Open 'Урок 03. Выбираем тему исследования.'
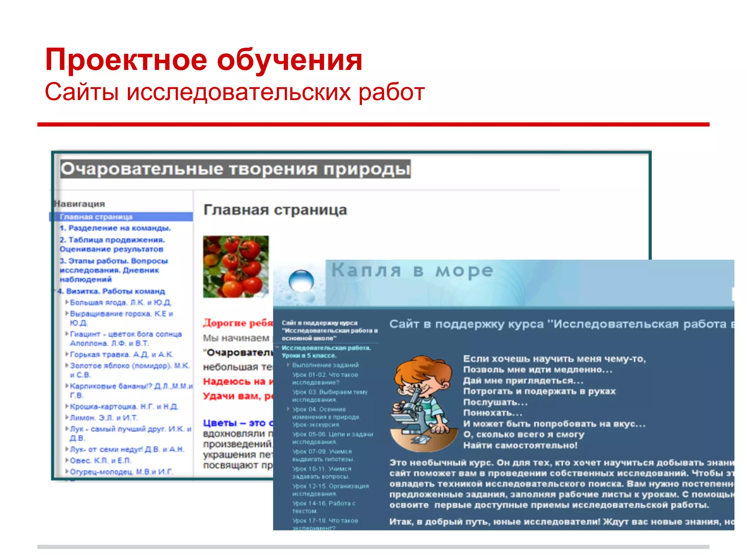 click(x=330, y=396)
